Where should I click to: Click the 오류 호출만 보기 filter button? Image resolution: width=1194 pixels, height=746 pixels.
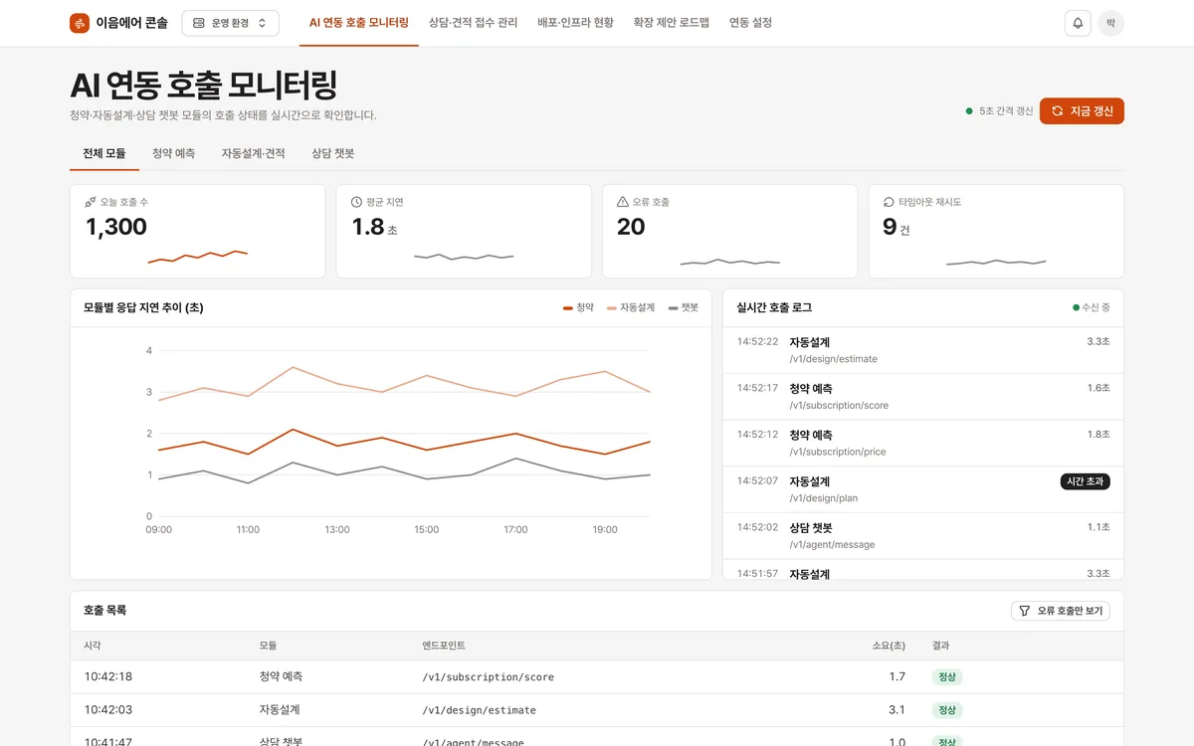coord(1061,611)
